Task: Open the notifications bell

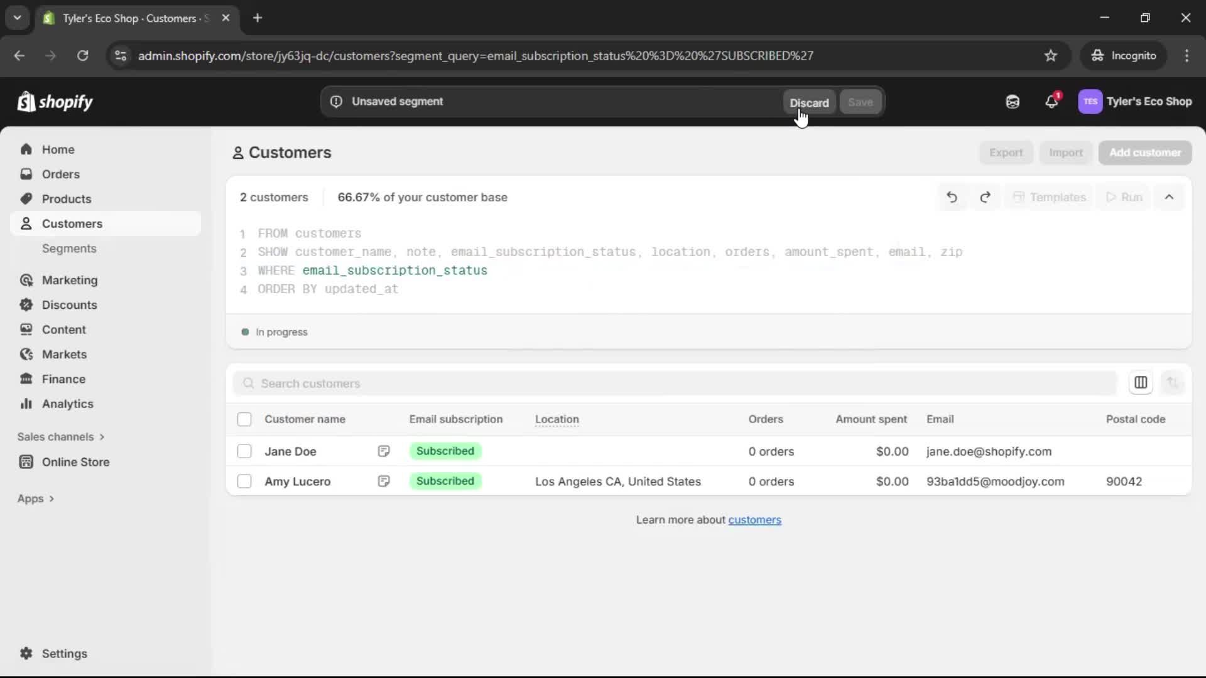Action: [x=1052, y=102]
